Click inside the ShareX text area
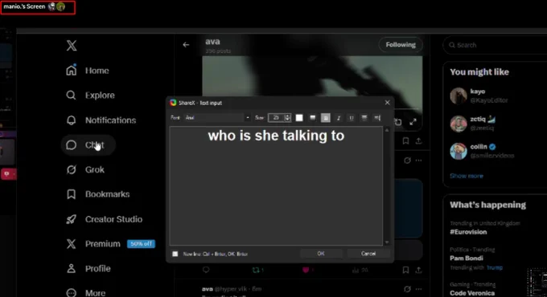The width and height of the screenshot is (547, 297). [276, 186]
